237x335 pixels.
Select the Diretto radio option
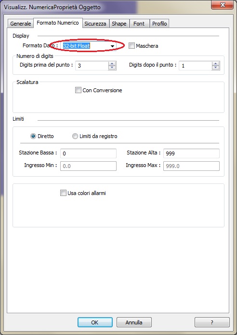(x=33, y=136)
